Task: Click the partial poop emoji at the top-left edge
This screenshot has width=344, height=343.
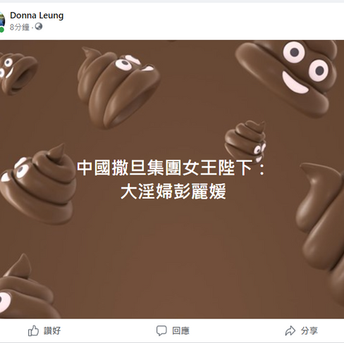Action: pyautogui.click(x=18, y=73)
